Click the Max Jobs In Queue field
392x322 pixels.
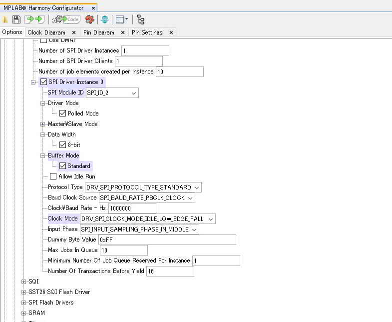pyautogui.click(x=124, y=250)
